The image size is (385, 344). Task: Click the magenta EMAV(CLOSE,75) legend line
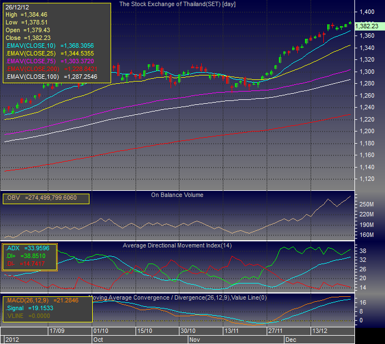(x=50, y=61)
